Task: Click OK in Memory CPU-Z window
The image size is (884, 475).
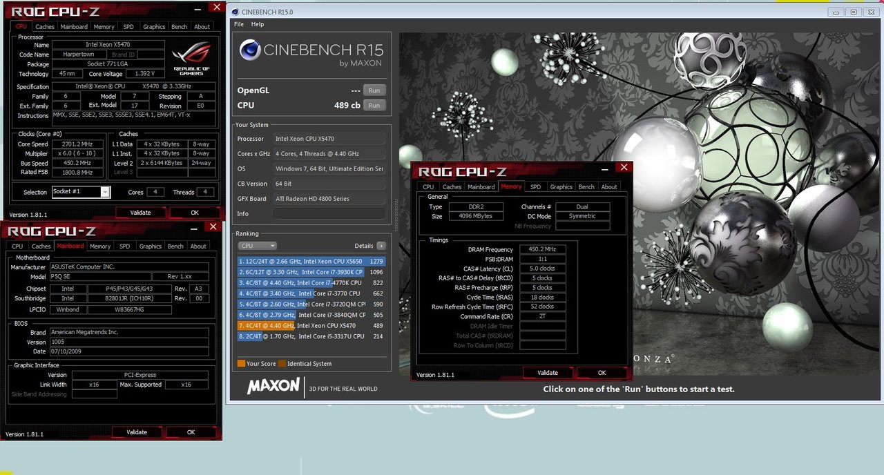Action: coord(602,373)
